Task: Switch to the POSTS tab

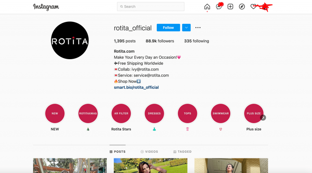Action: click(x=117, y=152)
